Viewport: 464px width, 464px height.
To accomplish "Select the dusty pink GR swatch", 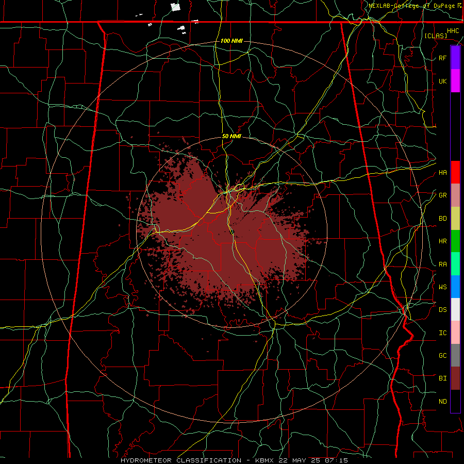I will point(455,195).
